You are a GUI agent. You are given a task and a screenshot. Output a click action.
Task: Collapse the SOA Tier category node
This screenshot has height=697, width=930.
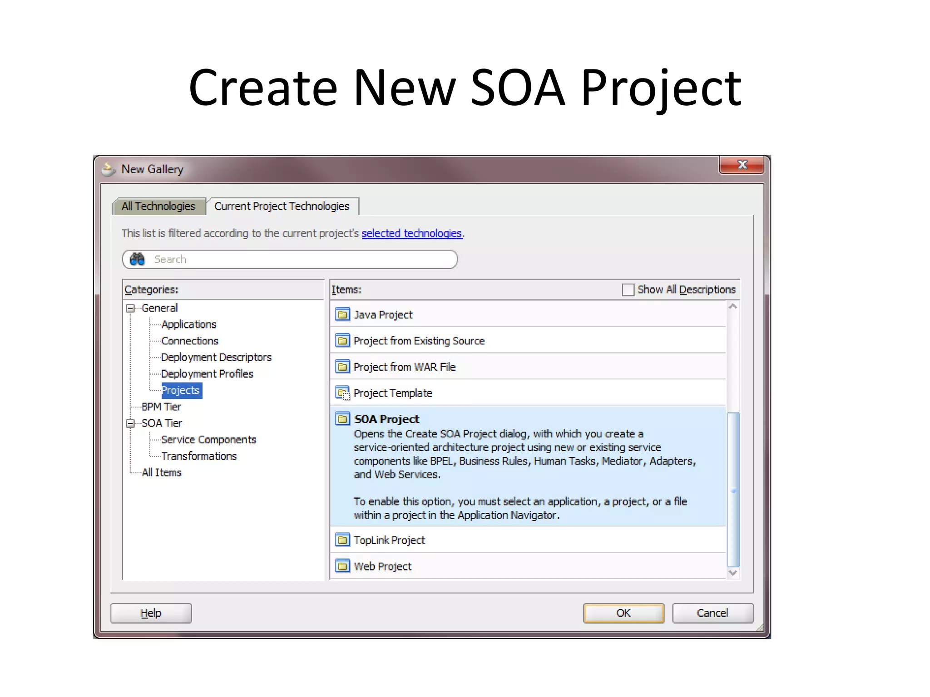tap(130, 423)
